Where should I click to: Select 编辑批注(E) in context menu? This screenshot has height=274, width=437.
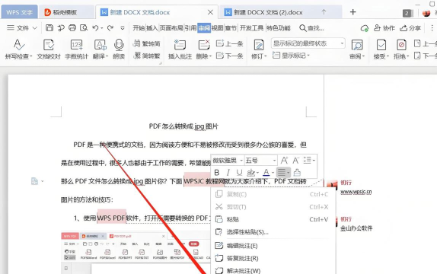[x=273, y=246]
